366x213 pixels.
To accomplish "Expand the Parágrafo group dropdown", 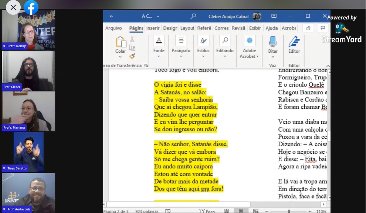I will coord(181,56).
